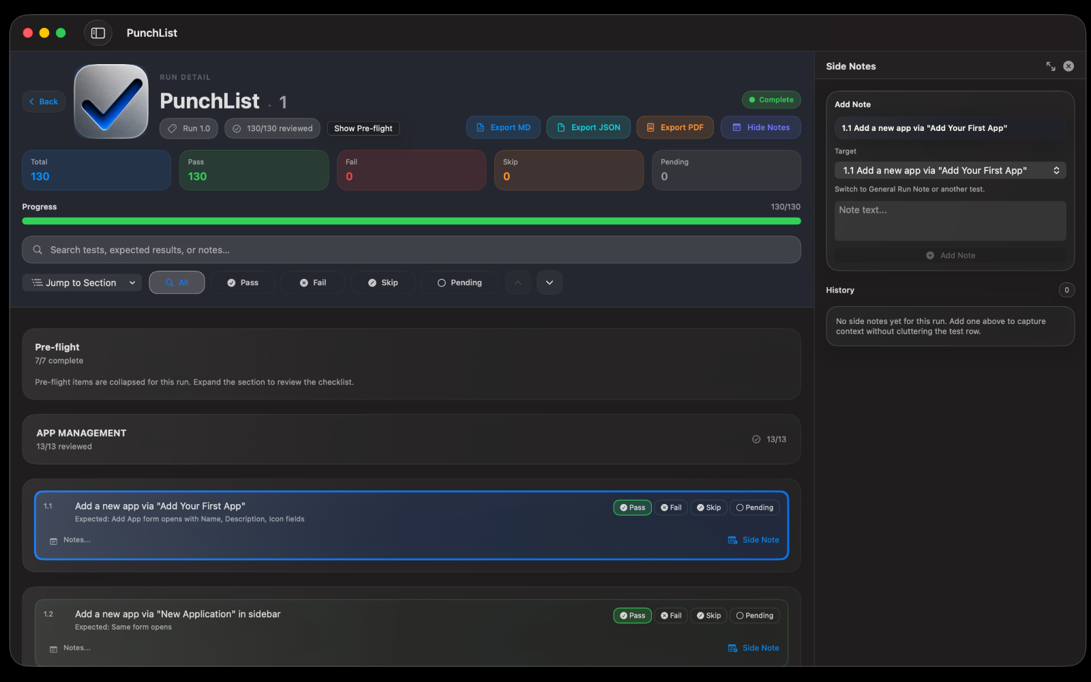Screen dimensions: 1091x682
Task: Select test 1.2 title text
Action: pos(178,614)
